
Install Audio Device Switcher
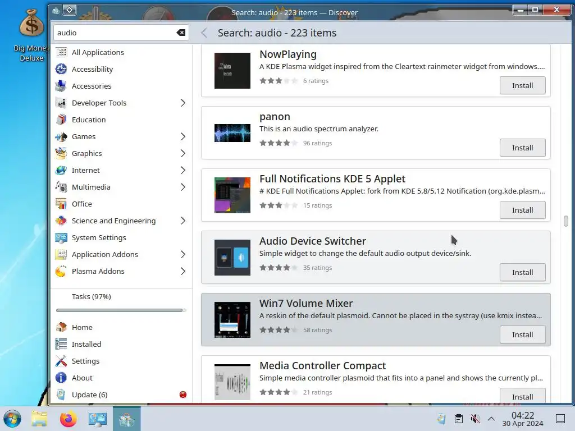[x=523, y=272]
